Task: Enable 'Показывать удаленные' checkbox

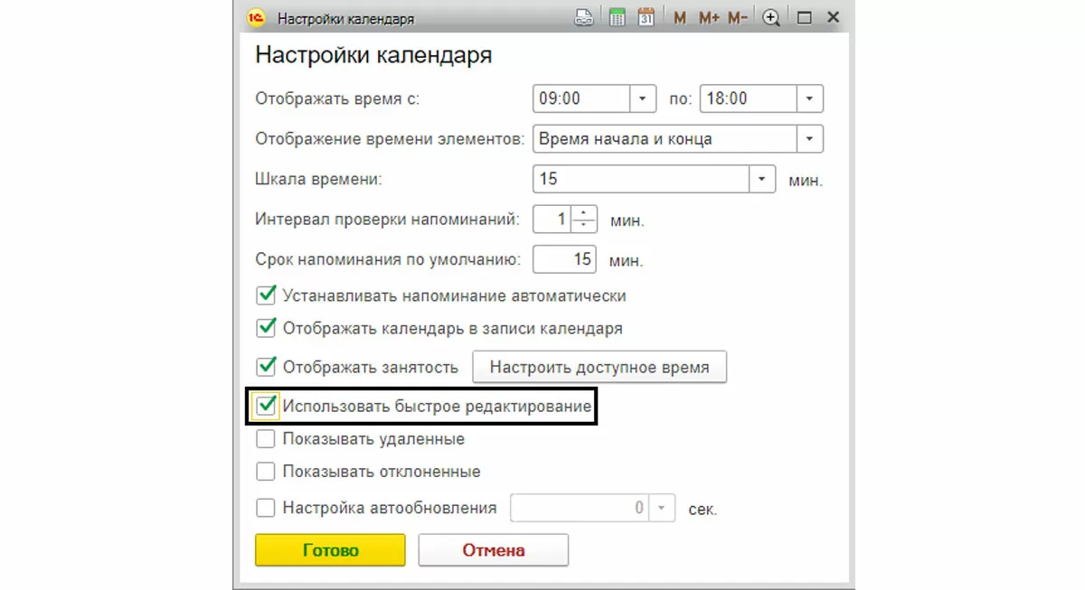Action: click(265, 439)
